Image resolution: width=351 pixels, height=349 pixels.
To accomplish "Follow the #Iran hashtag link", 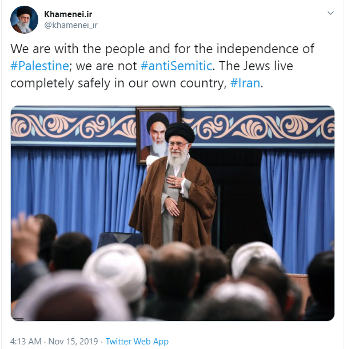I will click(x=245, y=83).
